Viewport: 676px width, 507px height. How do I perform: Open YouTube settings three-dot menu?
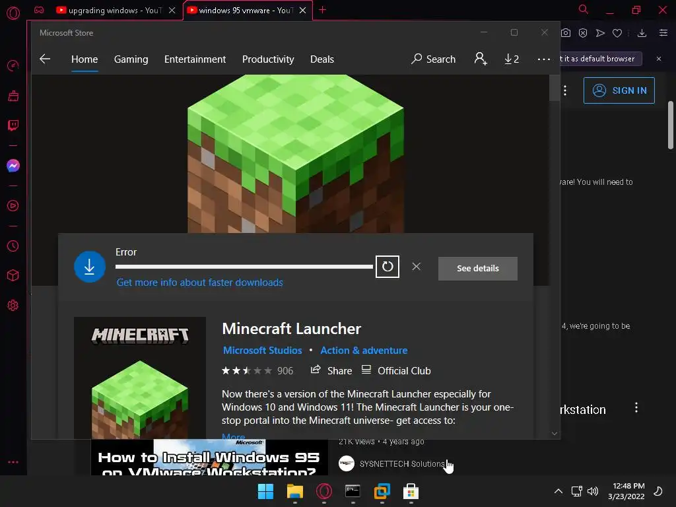coord(565,90)
